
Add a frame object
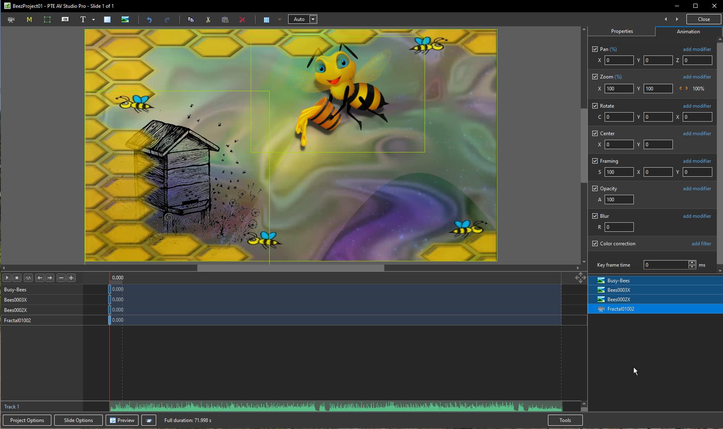(47, 19)
